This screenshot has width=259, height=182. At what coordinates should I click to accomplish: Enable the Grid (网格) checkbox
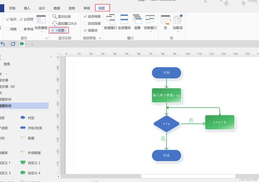pyautogui.click(x=8, y=29)
